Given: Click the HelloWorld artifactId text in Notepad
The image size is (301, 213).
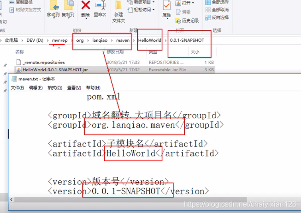Looking at the screenshot, I should tap(131, 153).
